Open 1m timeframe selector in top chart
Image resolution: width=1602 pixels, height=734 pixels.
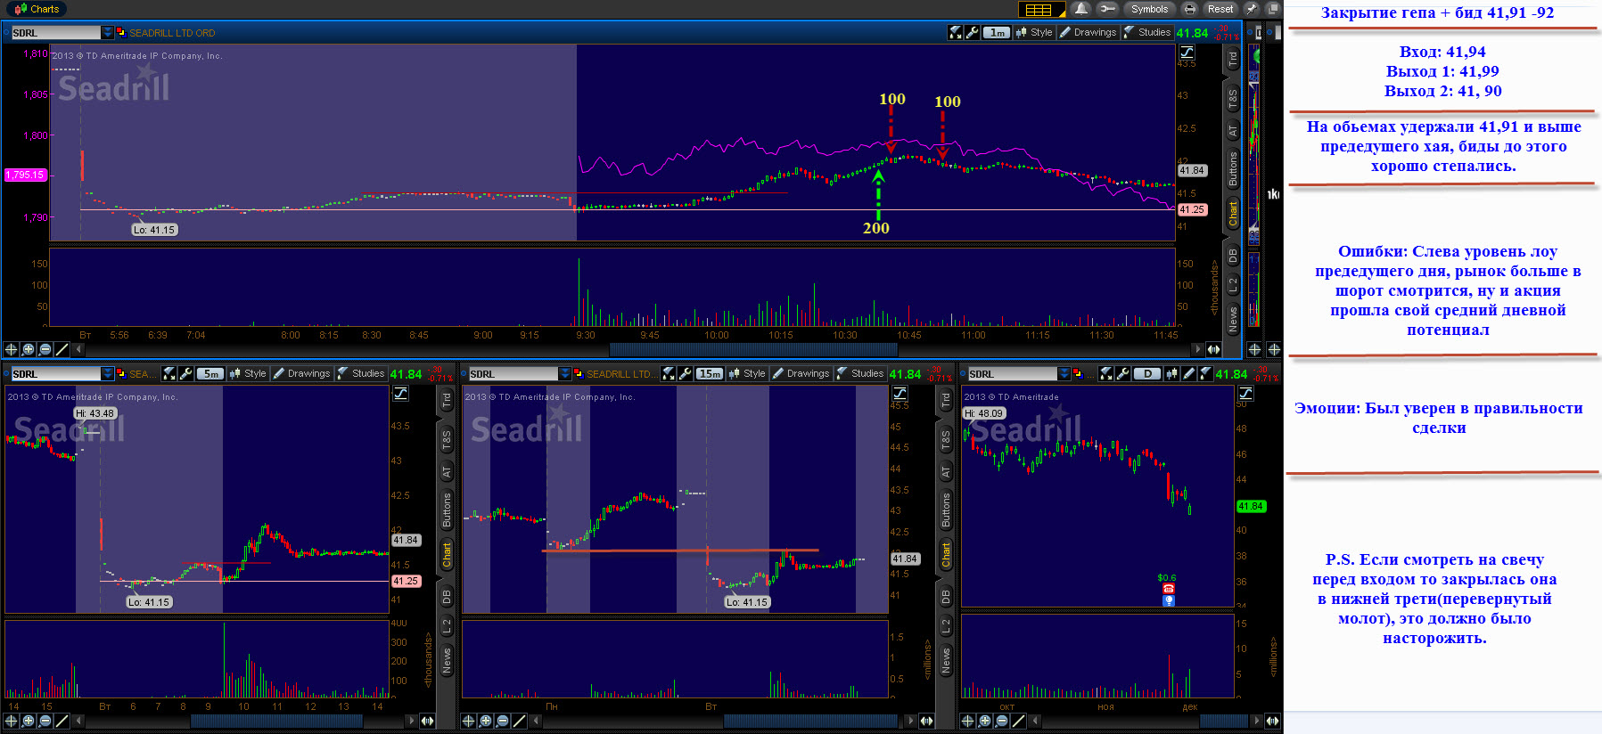pos(997,33)
